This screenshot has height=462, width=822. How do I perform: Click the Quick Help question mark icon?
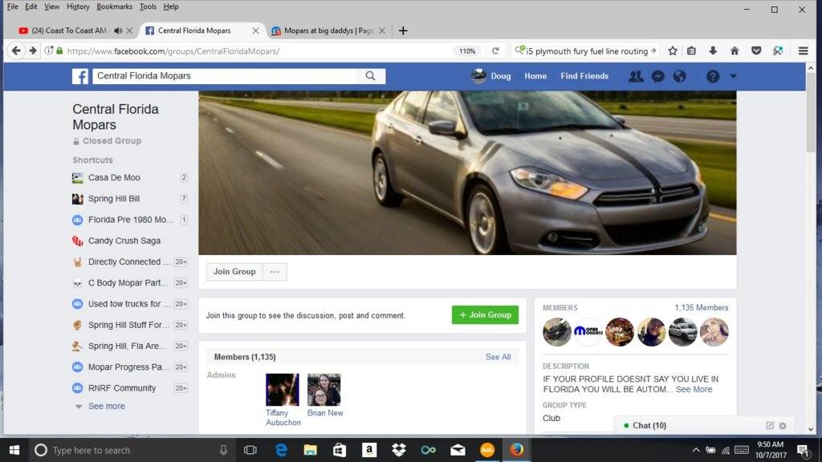click(712, 76)
